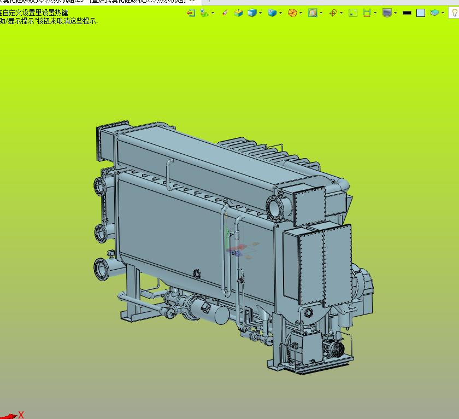This screenshot has height=419, width=459.
Task: Click the black color swatch
Action: (x=407, y=13)
